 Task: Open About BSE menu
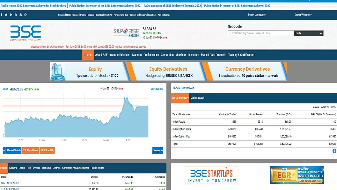(x=101, y=55)
